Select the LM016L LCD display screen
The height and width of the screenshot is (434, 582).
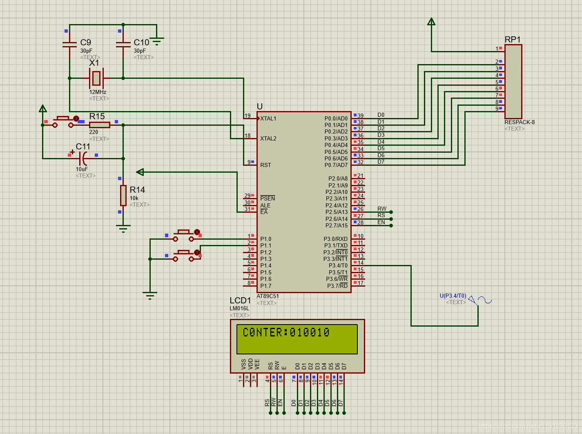coord(297,339)
